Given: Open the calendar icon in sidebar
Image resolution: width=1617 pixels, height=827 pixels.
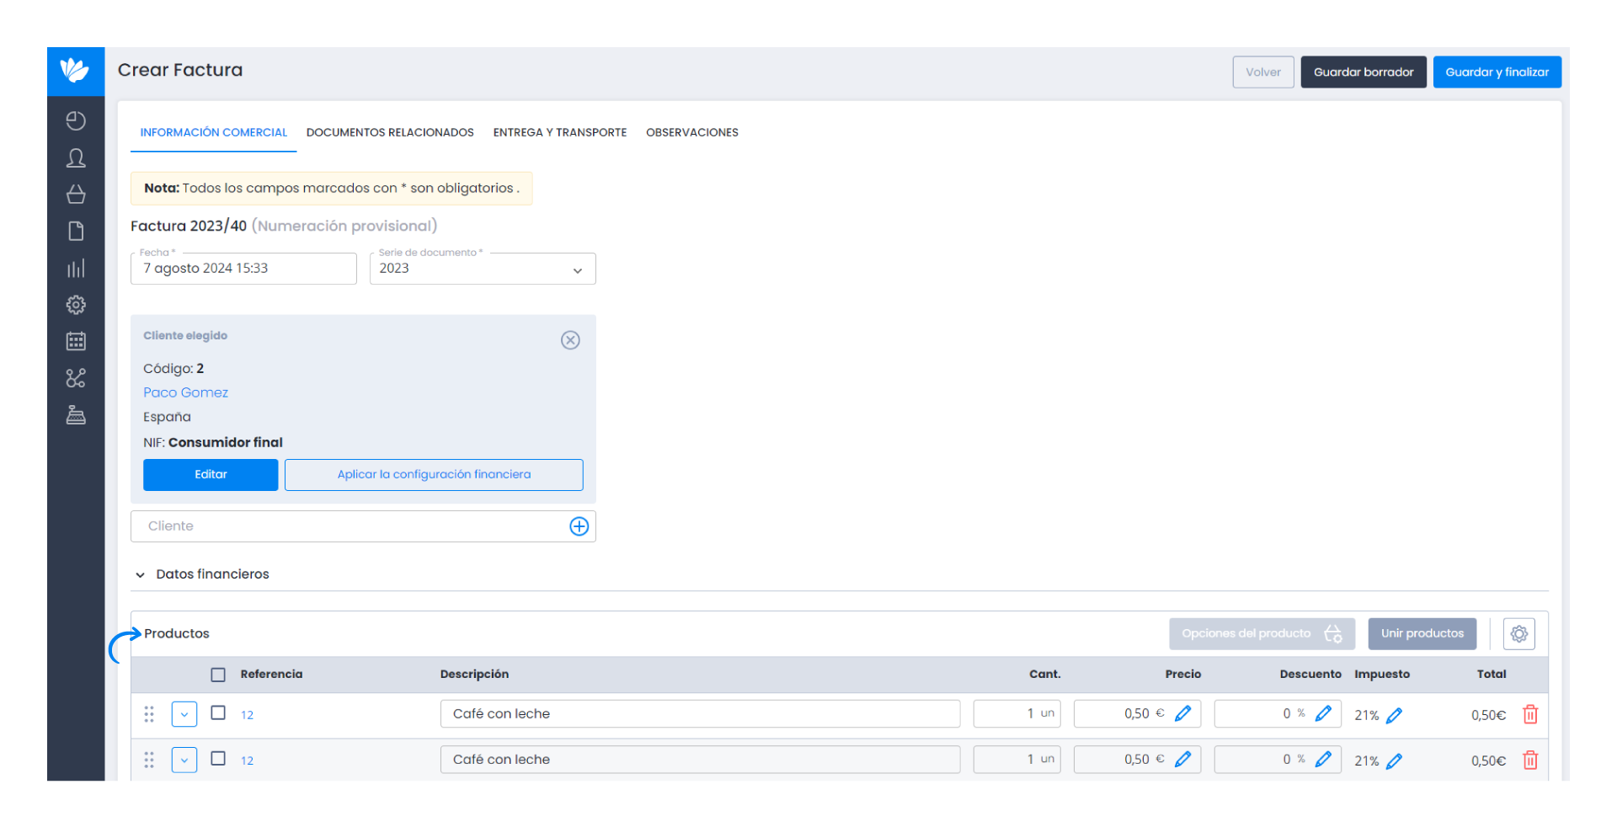Looking at the screenshot, I should click(x=76, y=341).
